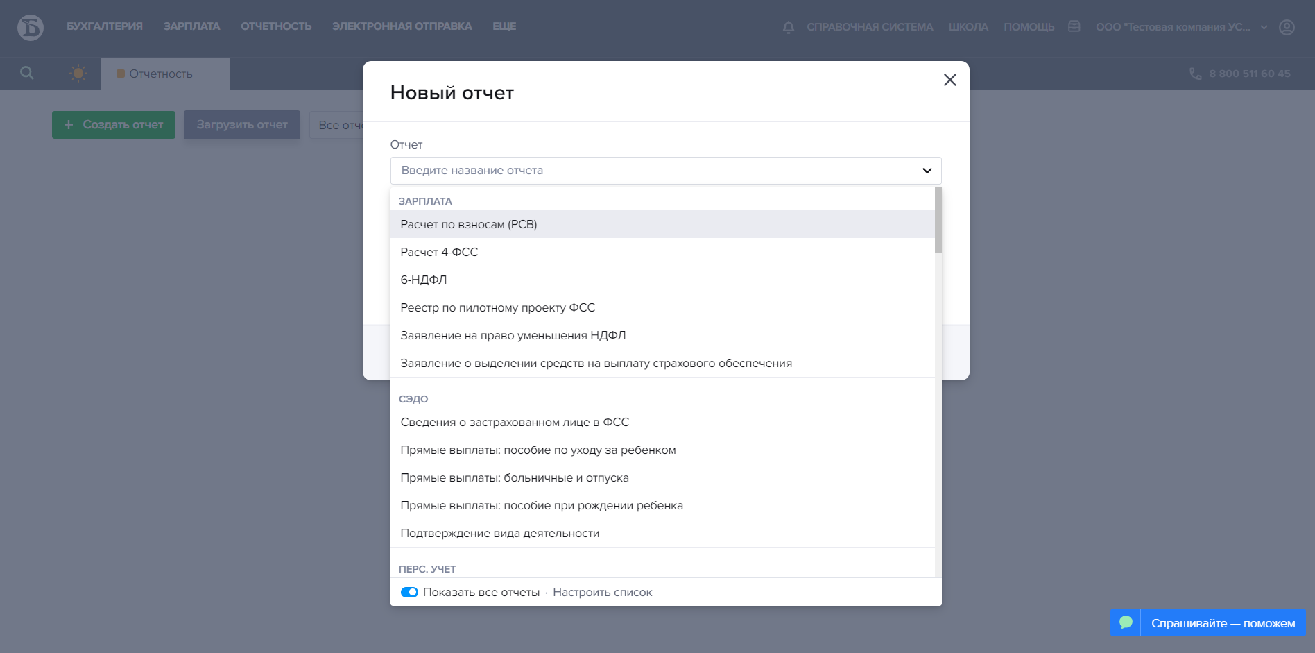Click the phone icon near support number

pyautogui.click(x=1196, y=74)
